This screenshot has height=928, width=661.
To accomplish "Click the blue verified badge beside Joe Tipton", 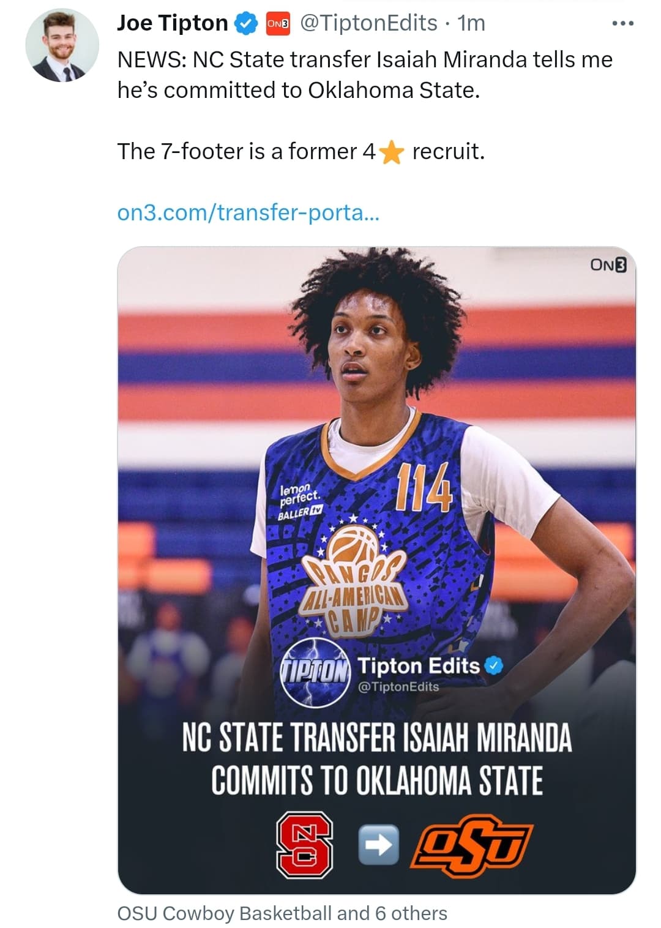I will 246,24.
